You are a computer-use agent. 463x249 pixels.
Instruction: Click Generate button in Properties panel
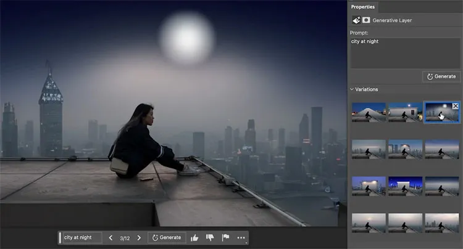(441, 76)
